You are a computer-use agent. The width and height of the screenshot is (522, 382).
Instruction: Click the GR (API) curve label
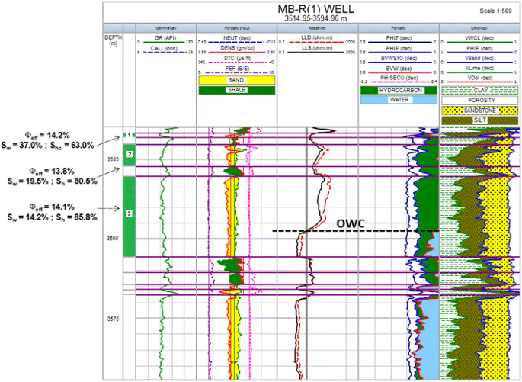165,38
